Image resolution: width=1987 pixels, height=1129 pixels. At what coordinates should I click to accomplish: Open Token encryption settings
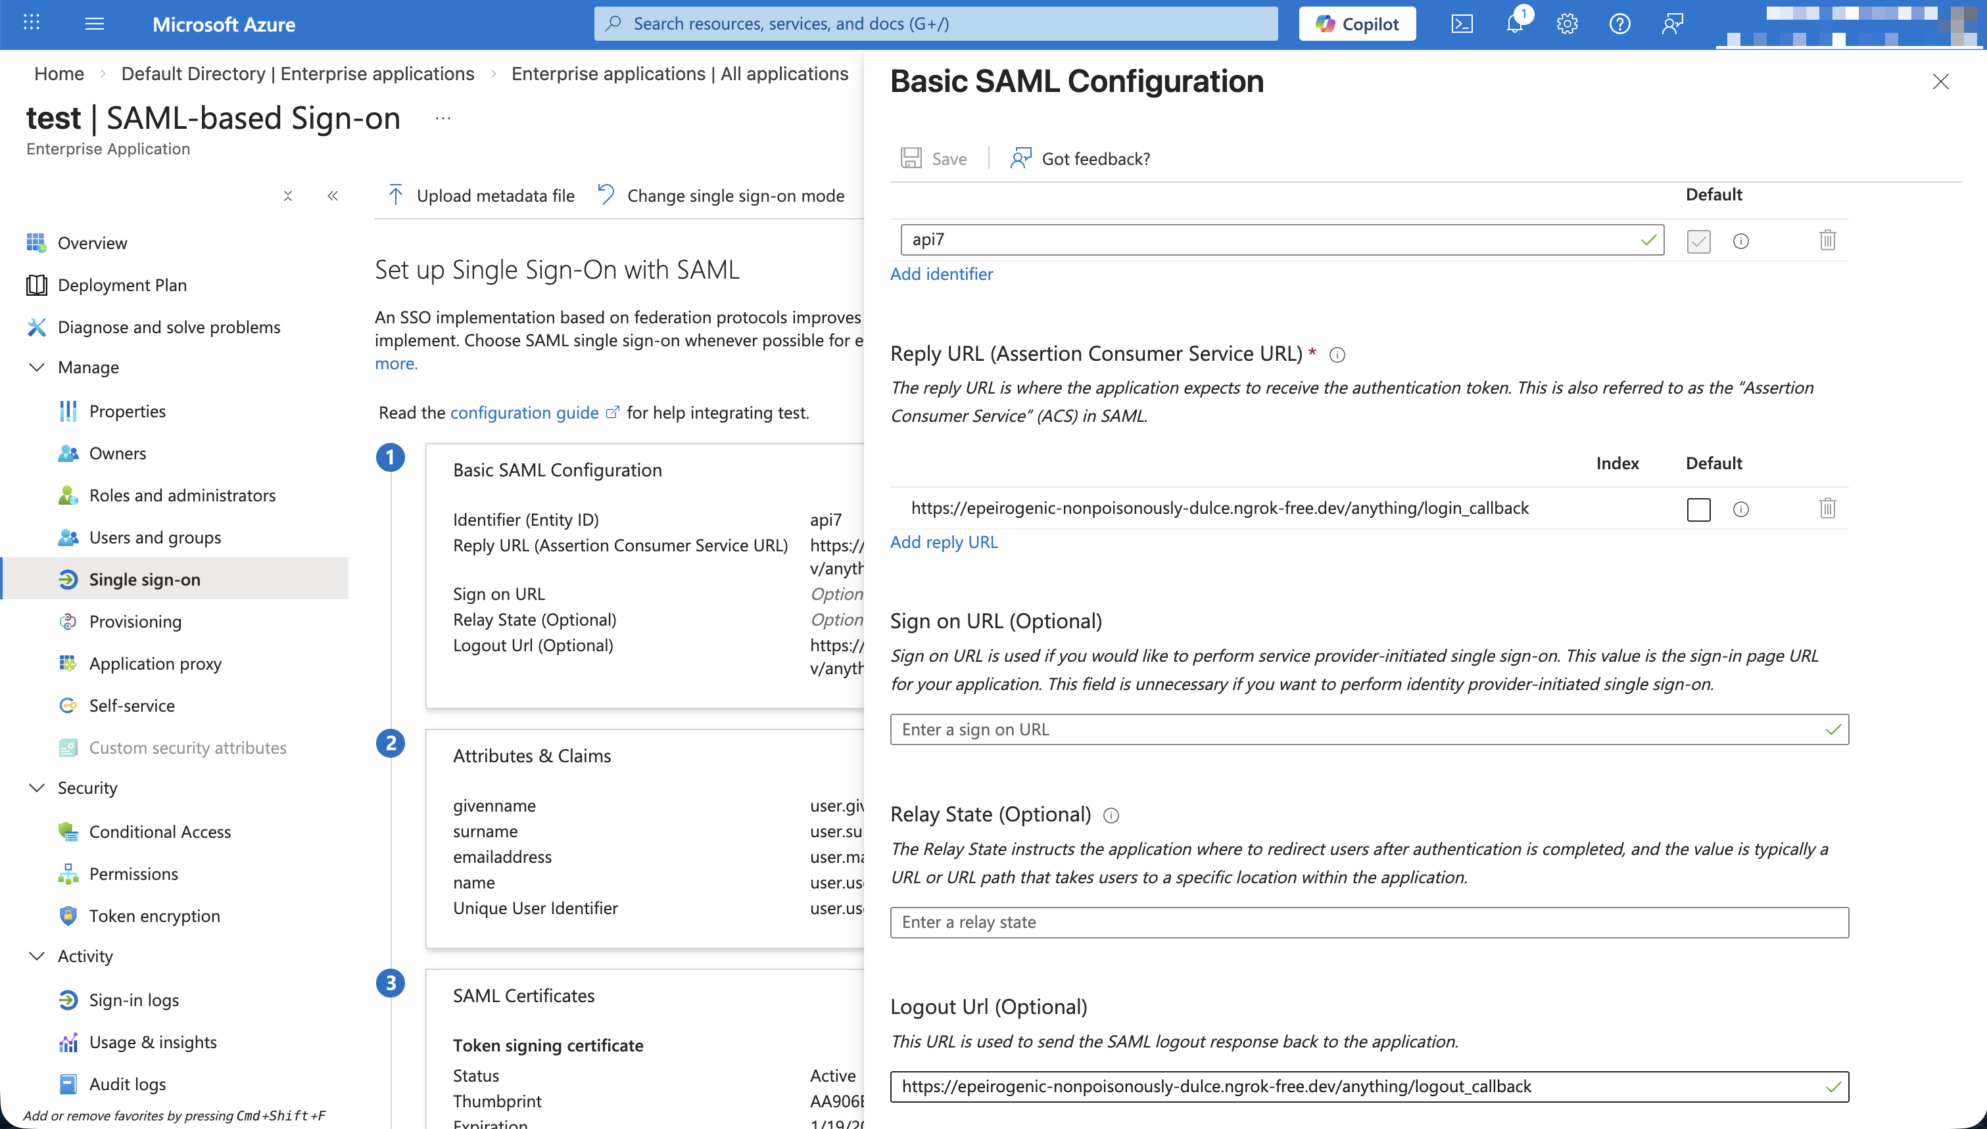click(154, 916)
